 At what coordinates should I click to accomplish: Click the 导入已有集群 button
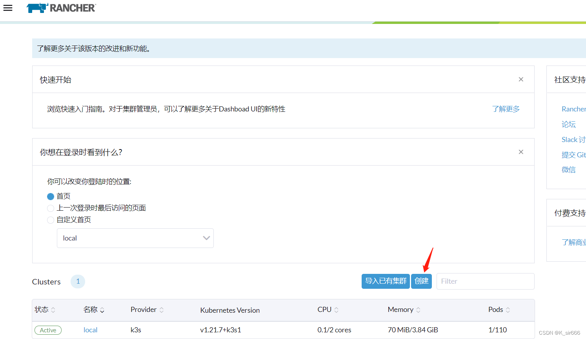386,281
